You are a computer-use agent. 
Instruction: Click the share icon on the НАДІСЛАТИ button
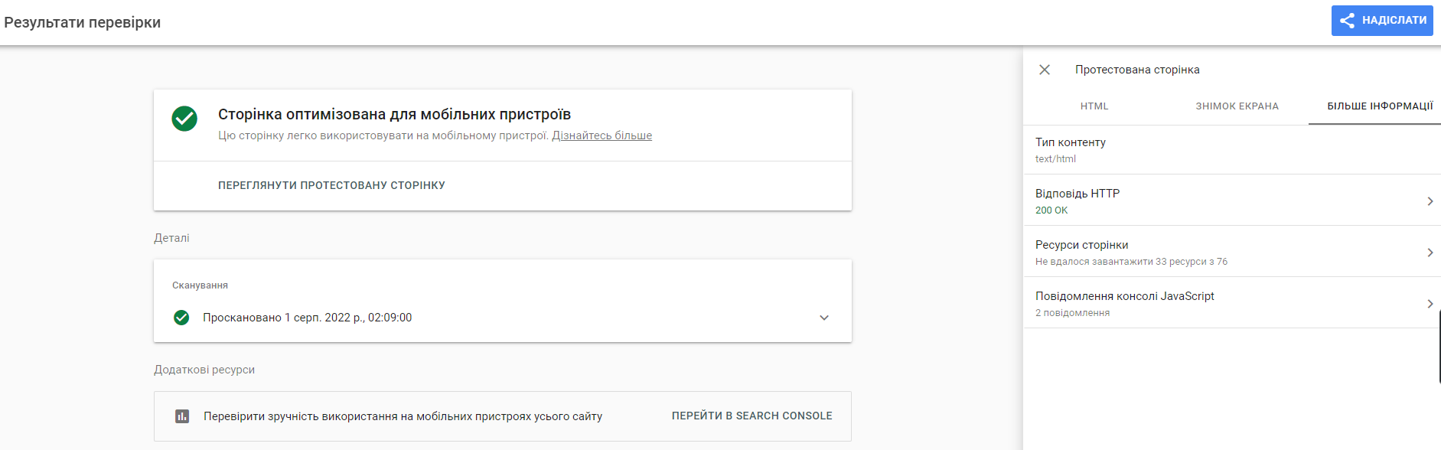1348,21
